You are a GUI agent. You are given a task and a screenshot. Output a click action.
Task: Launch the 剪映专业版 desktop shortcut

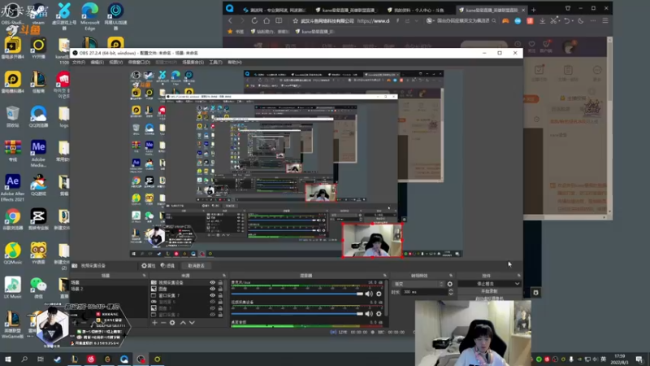pos(38,220)
